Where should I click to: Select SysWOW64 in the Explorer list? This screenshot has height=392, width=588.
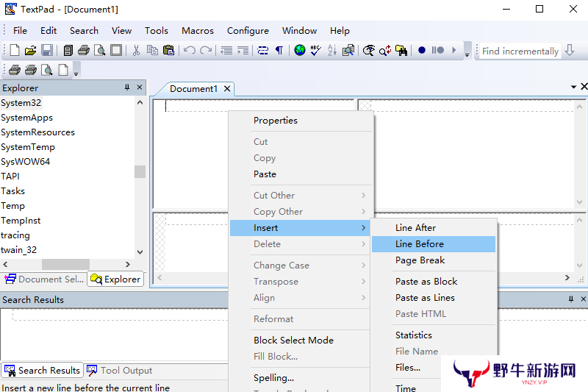click(25, 162)
